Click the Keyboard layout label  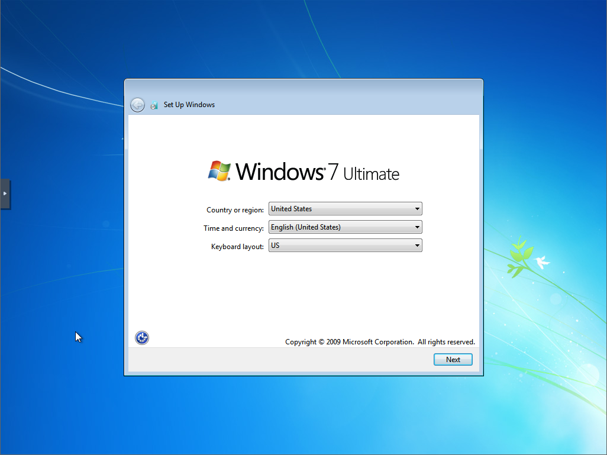(237, 247)
